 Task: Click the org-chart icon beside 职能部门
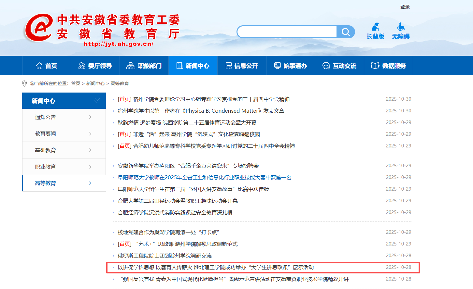[x=131, y=66]
